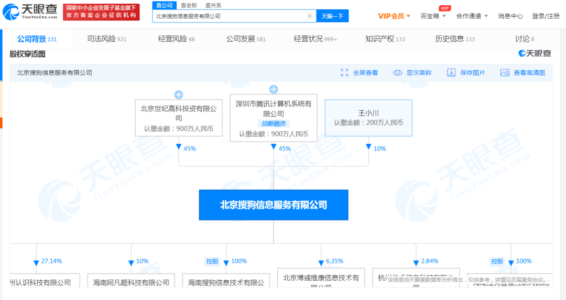566x300 pixels.
Task: Click the 战略融资 tag under Tencent
Action: coord(274,123)
